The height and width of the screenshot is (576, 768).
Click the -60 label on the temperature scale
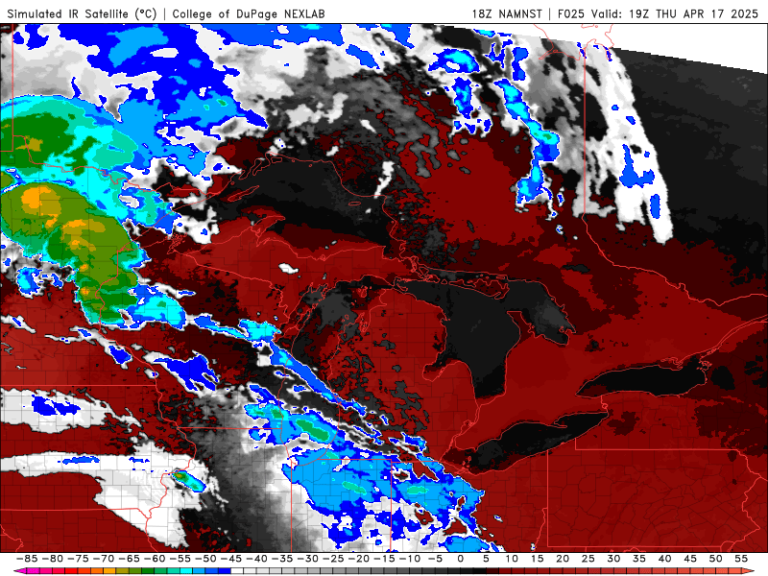(x=155, y=559)
